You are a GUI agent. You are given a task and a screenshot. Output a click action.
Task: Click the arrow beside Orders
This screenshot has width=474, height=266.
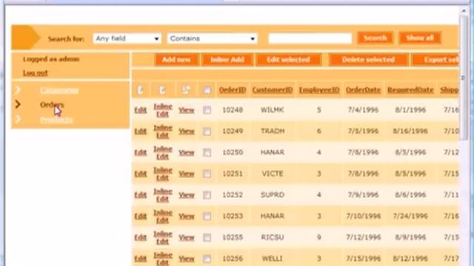[x=18, y=104]
